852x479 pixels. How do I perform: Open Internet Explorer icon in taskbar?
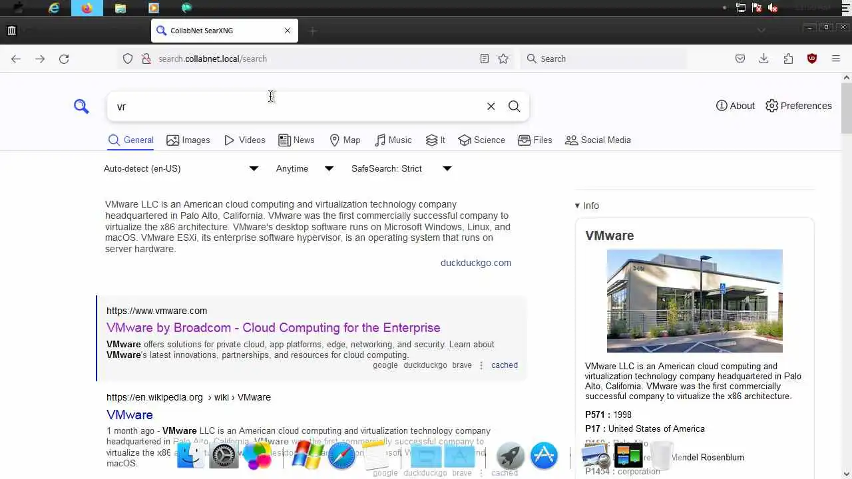tap(54, 8)
